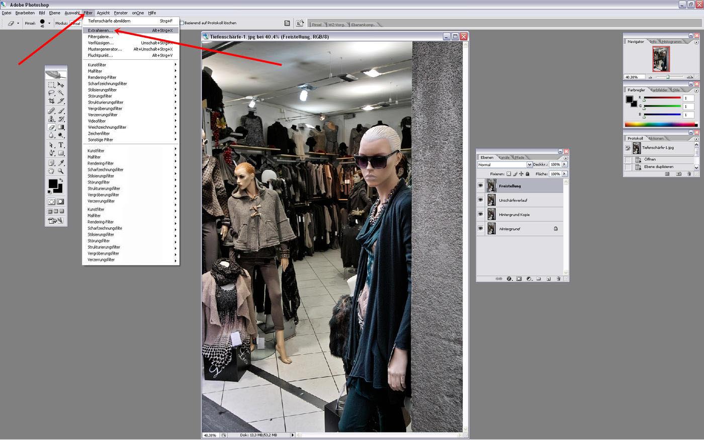Choose Filtergalerie from Filter menu
Image resolution: width=704 pixels, height=440 pixels.
point(131,37)
